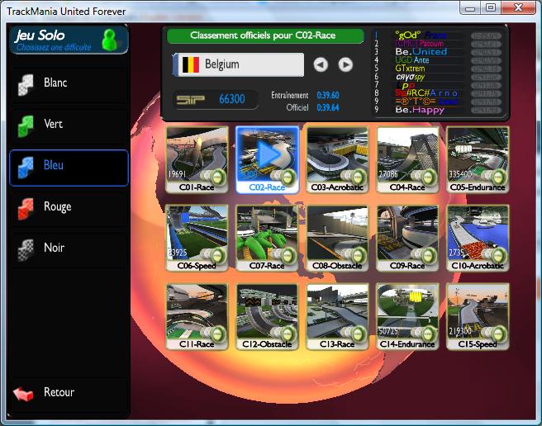Open the Belgium country selector field
The width and height of the screenshot is (542, 426).
(238, 64)
